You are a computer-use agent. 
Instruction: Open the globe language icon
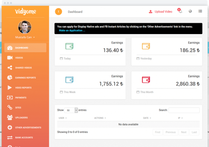click(190, 11)
